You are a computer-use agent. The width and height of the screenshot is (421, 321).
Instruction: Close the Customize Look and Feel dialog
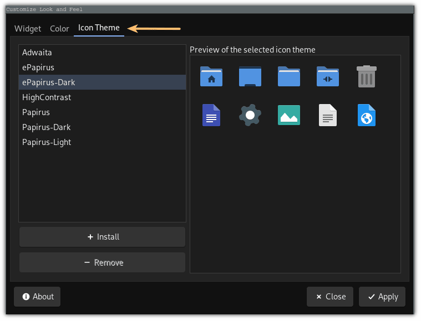329,297
